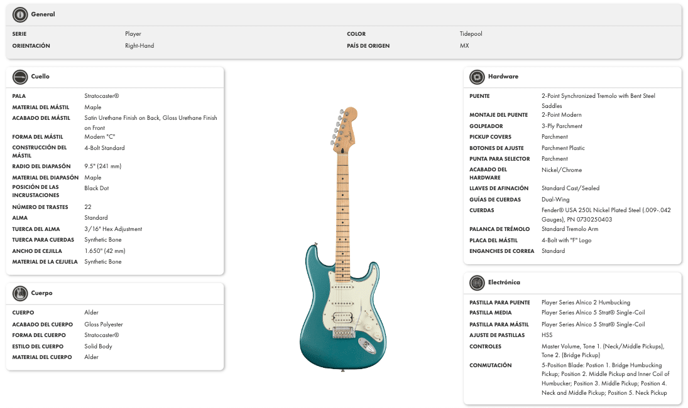Select the Cuerpo section heading
The image size is (688, 408).
pyautogui.click(x=41, y=293)
